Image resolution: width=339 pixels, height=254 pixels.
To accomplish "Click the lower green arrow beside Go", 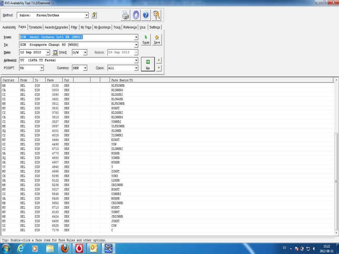I will click(x=159, y=68).
